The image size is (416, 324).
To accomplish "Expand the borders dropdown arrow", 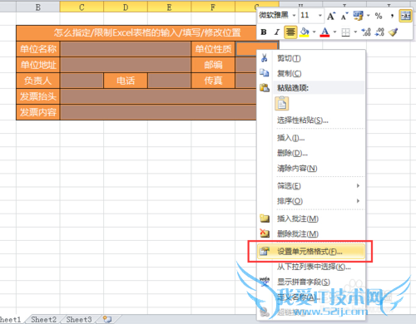I will click(355, 32).
